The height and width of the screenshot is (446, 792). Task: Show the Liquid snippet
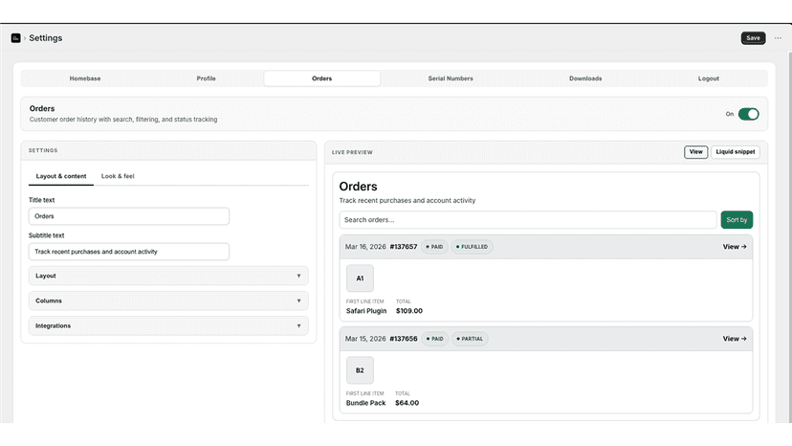coord(735,152)
